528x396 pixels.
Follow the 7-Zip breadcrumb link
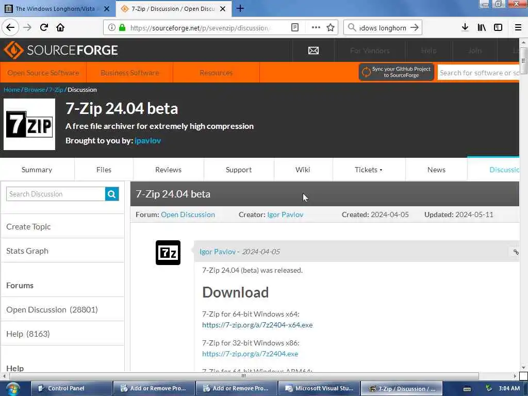[x=56, y=90]
